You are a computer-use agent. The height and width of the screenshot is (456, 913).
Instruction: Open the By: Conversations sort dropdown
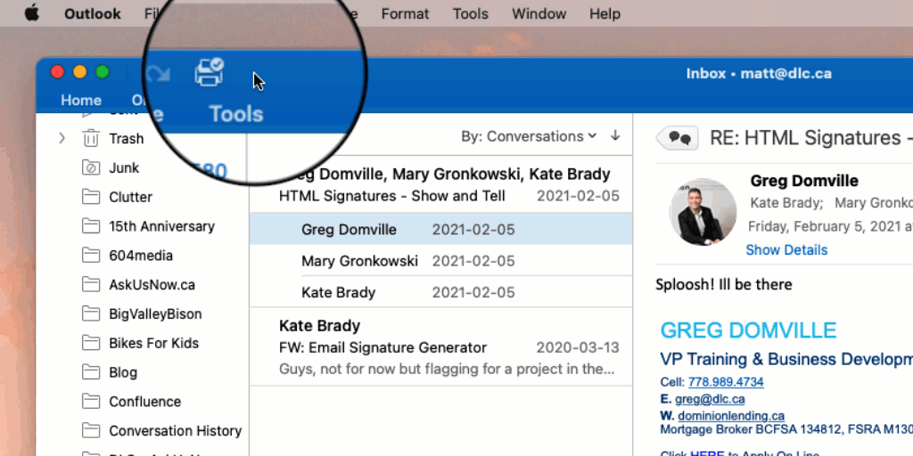[x=529, y=136]
